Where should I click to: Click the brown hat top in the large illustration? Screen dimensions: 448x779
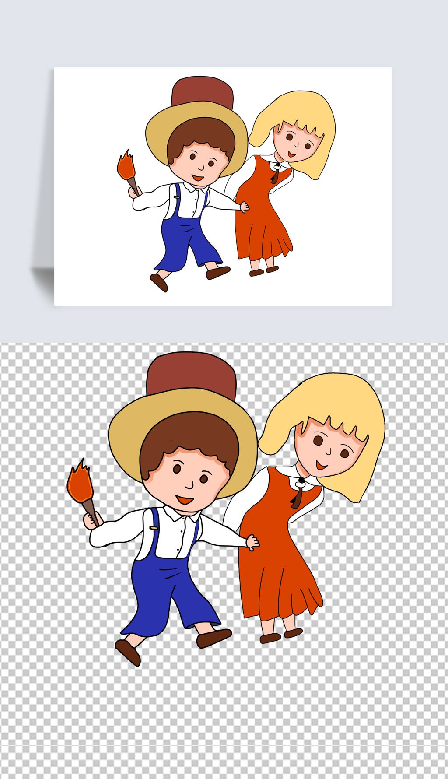point(192,372)
